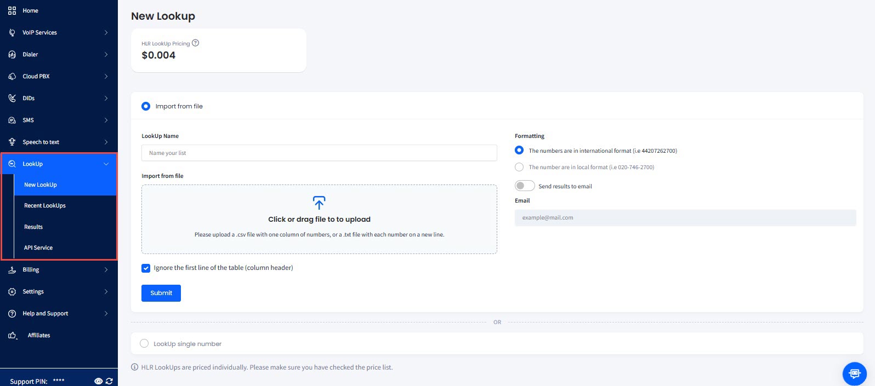Viewport: 875px width, 386px height.
Task: Click the Billing icon in sidebar
Action: click(12, 269)
